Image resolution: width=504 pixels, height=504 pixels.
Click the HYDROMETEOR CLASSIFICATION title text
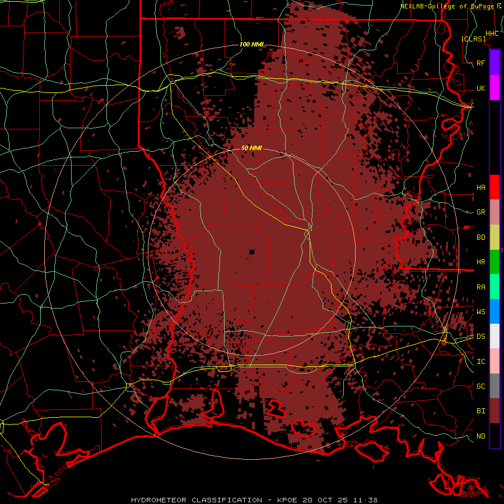pos(197,500)
